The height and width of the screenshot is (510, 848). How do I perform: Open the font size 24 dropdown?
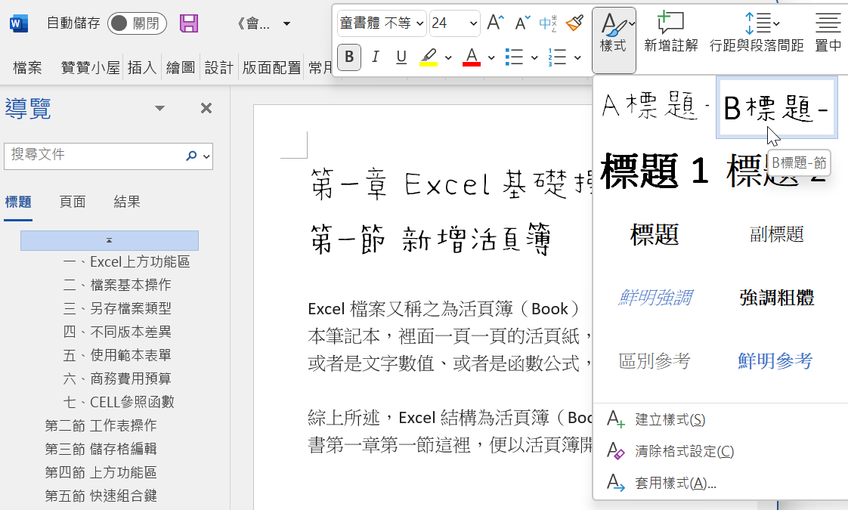click(x=473, y=23)
